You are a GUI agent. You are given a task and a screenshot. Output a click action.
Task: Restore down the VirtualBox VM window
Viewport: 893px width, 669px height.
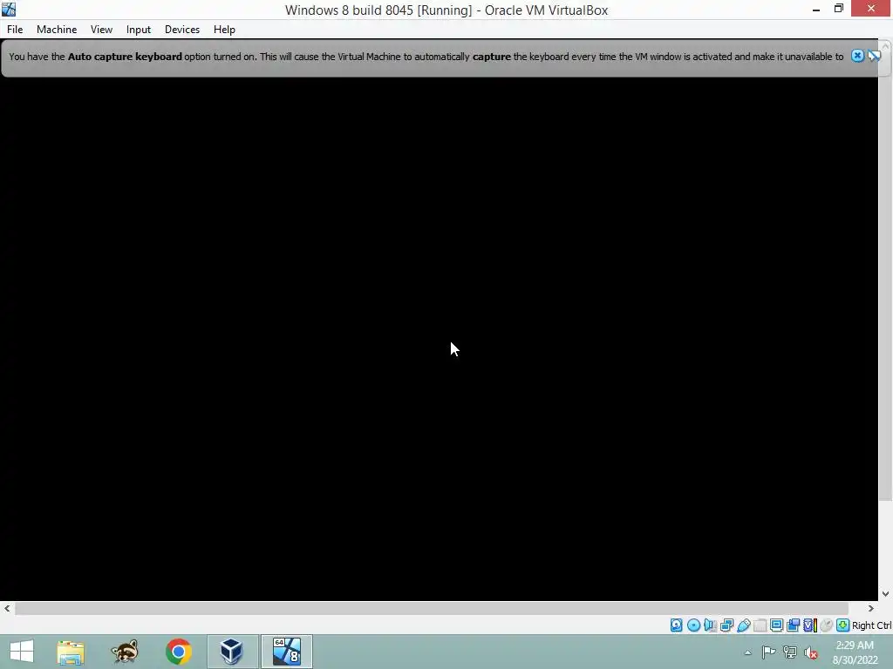[x=838, y=9]
